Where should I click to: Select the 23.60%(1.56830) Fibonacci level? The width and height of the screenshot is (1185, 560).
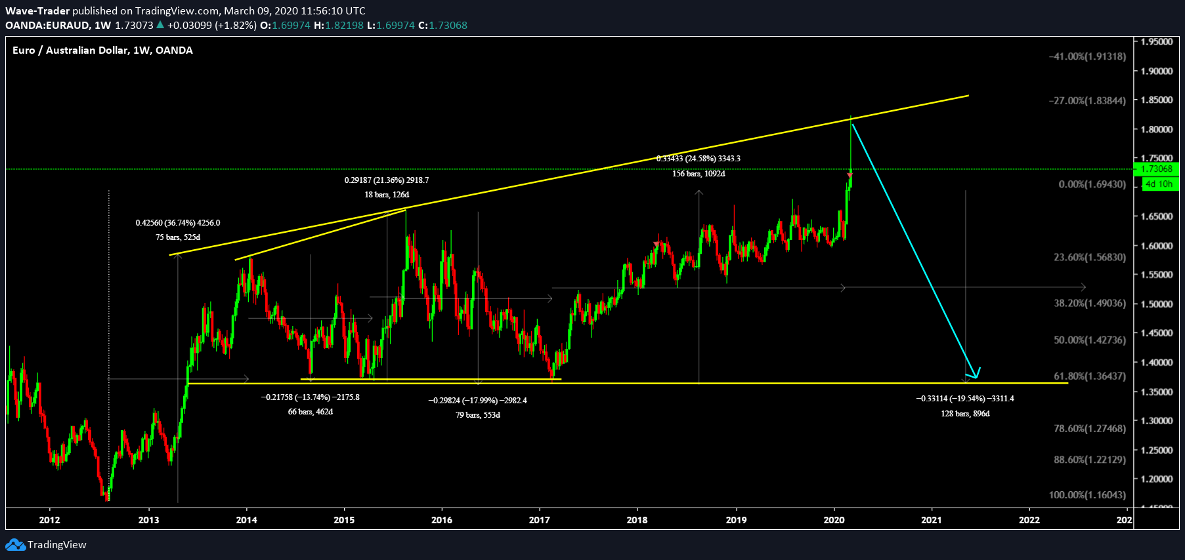(x=1090, y=257)
